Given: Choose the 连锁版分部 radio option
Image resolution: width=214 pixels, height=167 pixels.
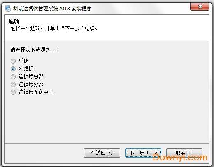Looking at the screenshot, I should click(13, 85).
